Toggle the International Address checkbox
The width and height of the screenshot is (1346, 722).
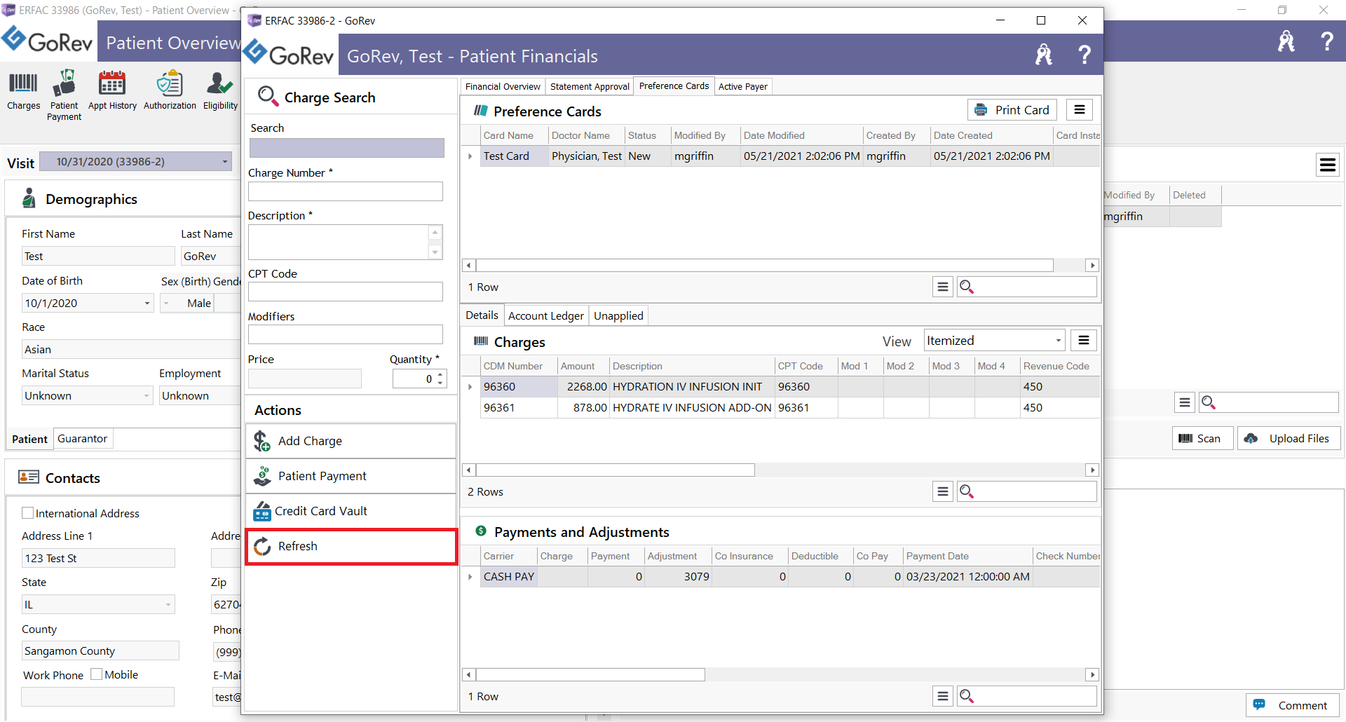pyautogui.click(x=28, y=513)
